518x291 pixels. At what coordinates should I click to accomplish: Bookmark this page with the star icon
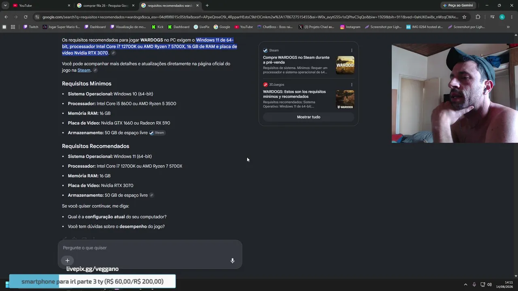(464, 17)
